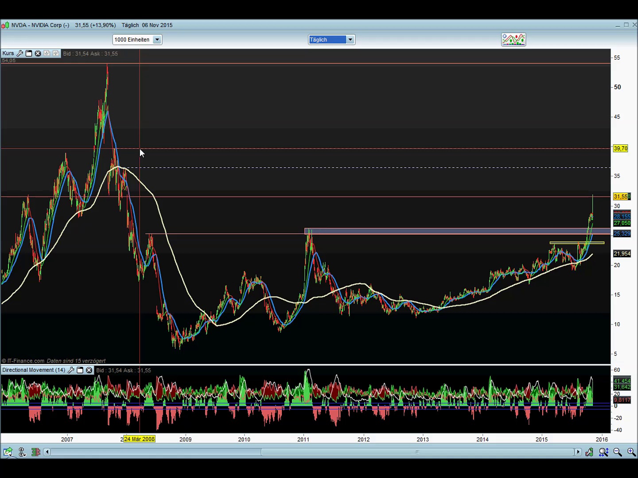Open the indicators chart icon in the top toolbar
This screenshot has height=478, width=638.
pos(513,39)
